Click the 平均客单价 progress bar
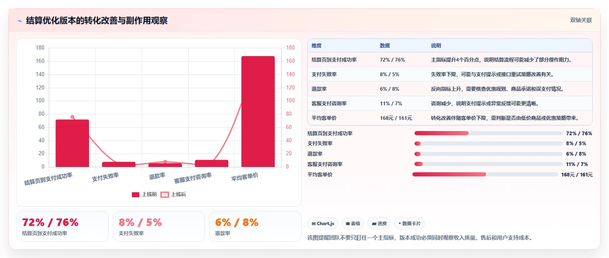This screenshot has width=609, height=258. tap(485, 174)
